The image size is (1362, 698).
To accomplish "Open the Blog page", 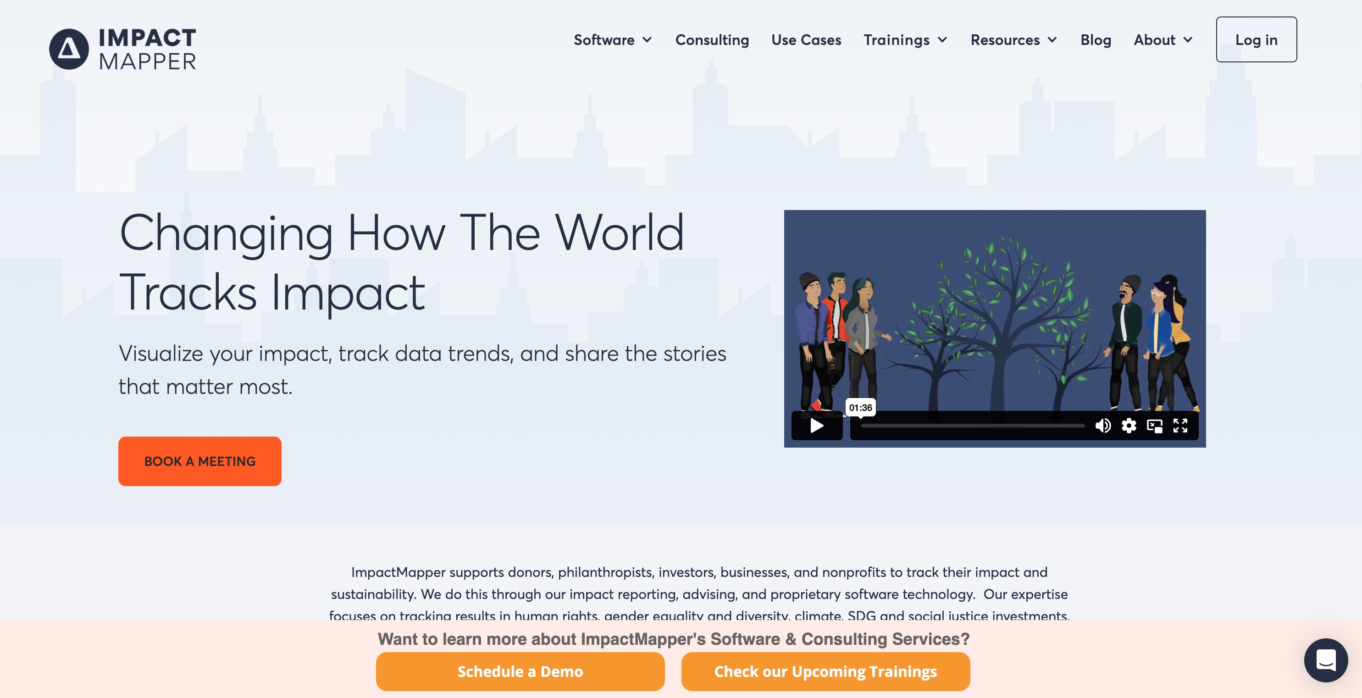I will click(1096, 39).
